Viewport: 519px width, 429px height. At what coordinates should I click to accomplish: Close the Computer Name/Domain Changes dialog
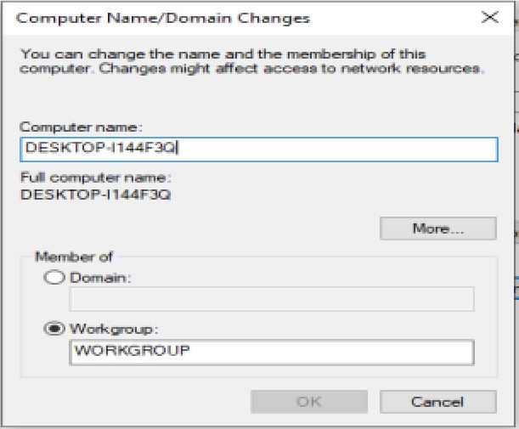point(489,17)
